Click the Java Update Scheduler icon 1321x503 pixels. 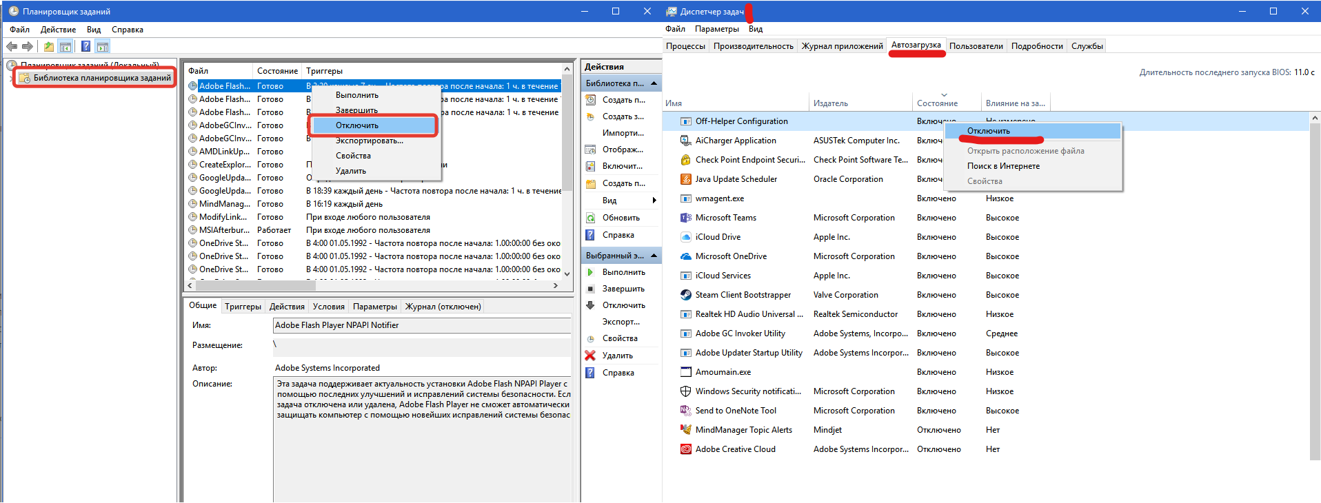(x=685, y=179)
